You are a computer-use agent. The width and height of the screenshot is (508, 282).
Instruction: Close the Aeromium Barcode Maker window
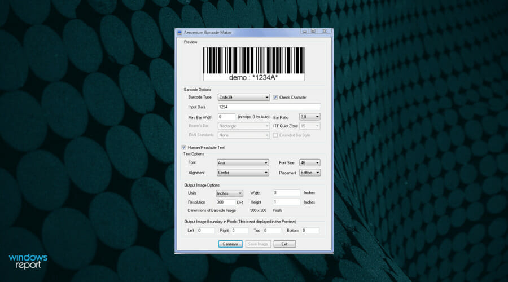click(x=325, y=32)
